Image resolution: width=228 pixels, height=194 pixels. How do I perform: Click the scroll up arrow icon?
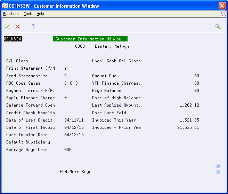(x=218, y=166)
